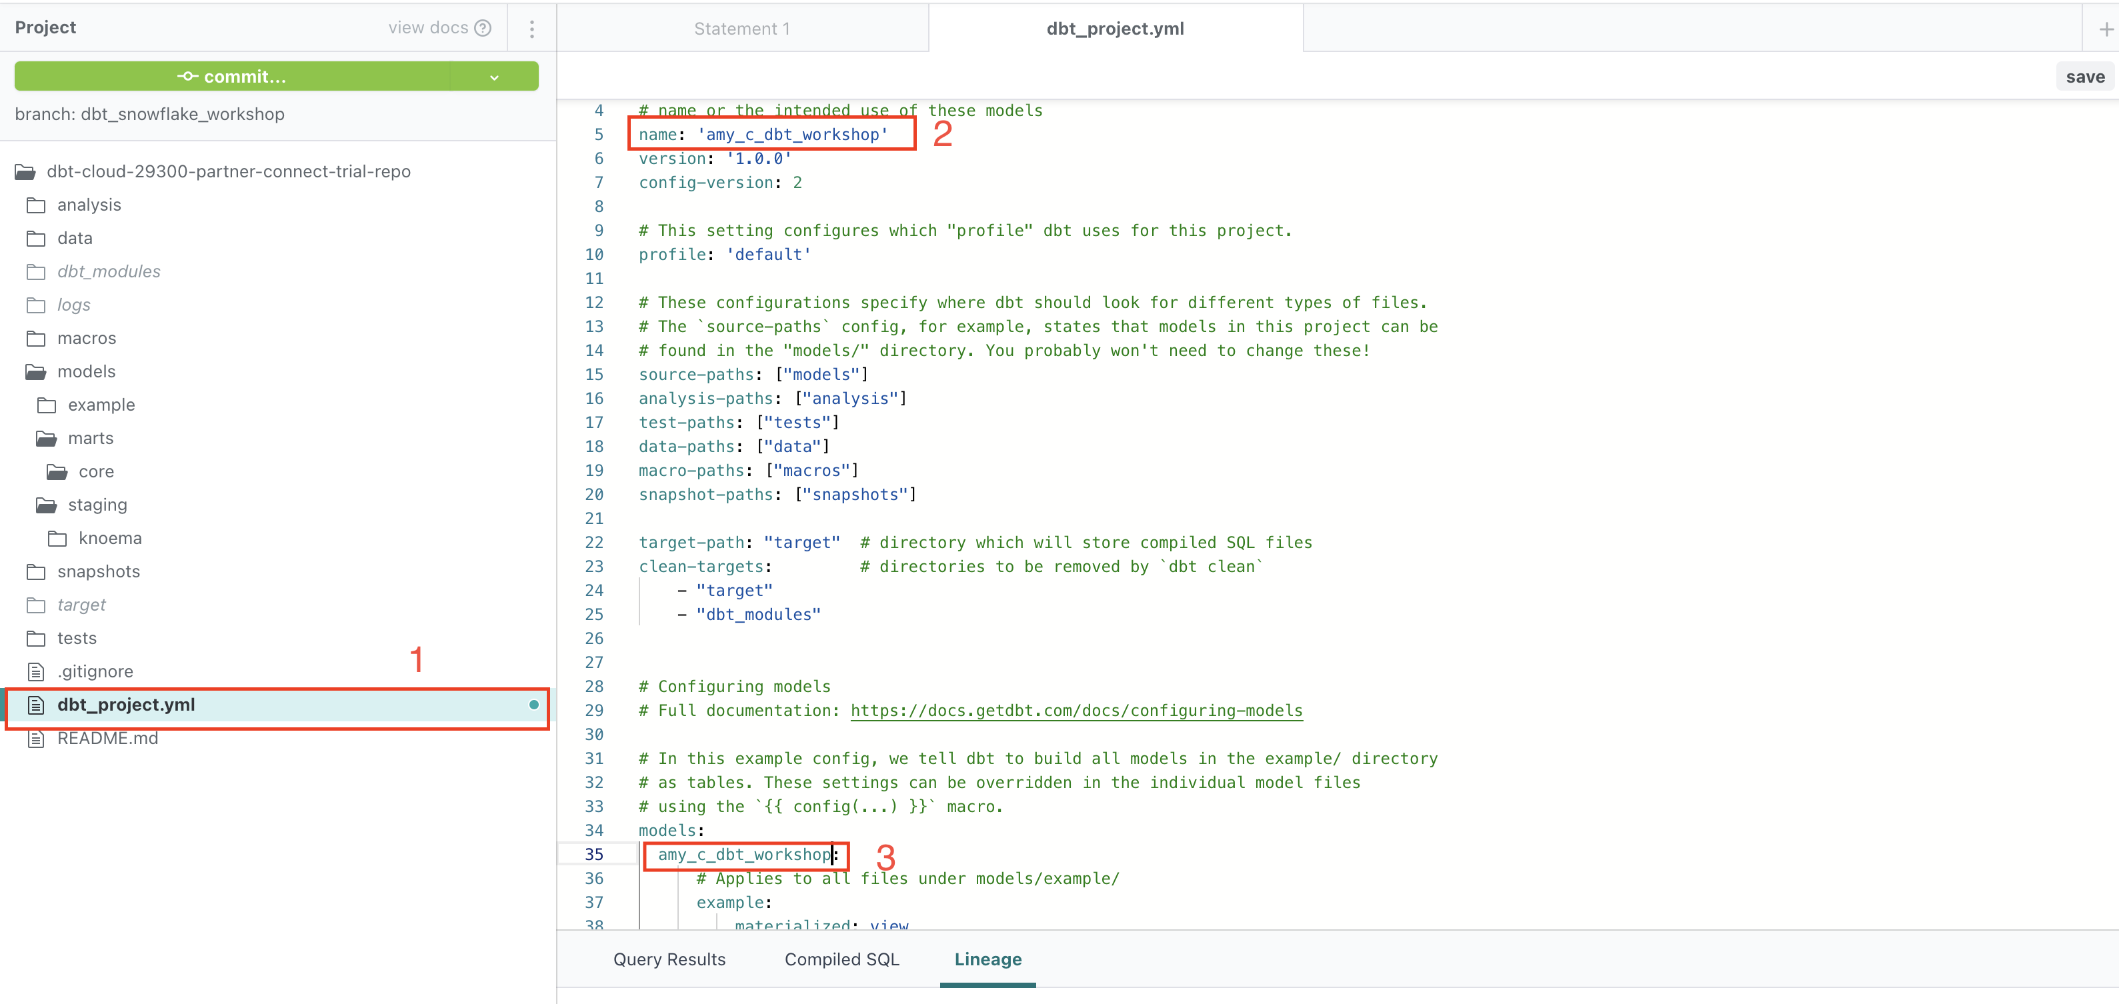
Task: Collapse the models folder
Action: 36,372
